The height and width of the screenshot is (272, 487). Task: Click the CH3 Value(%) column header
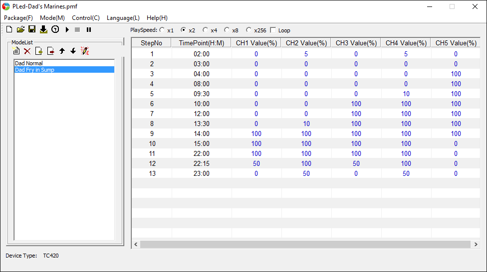[356, 43]
